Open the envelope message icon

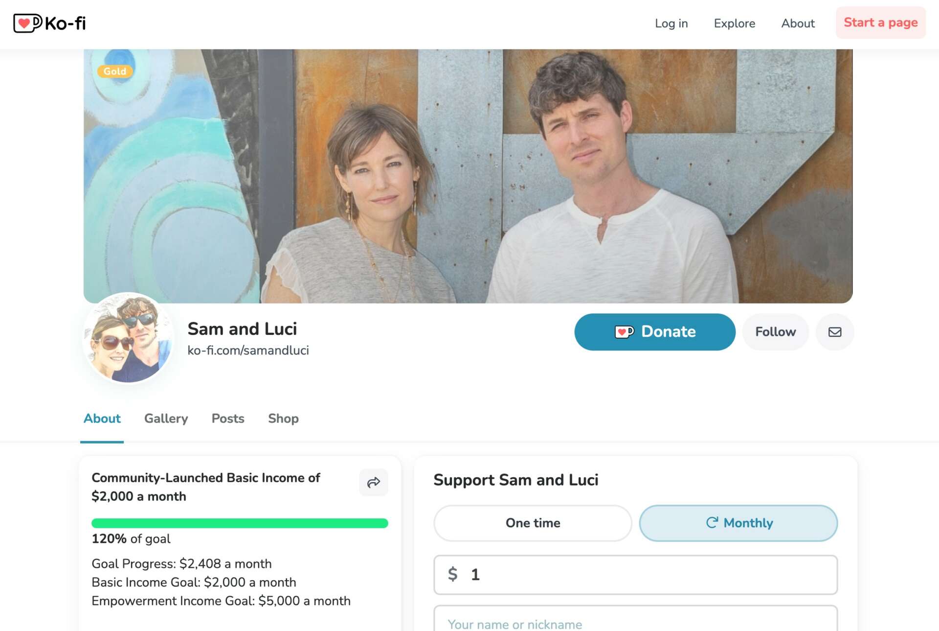tap(834, 332)
